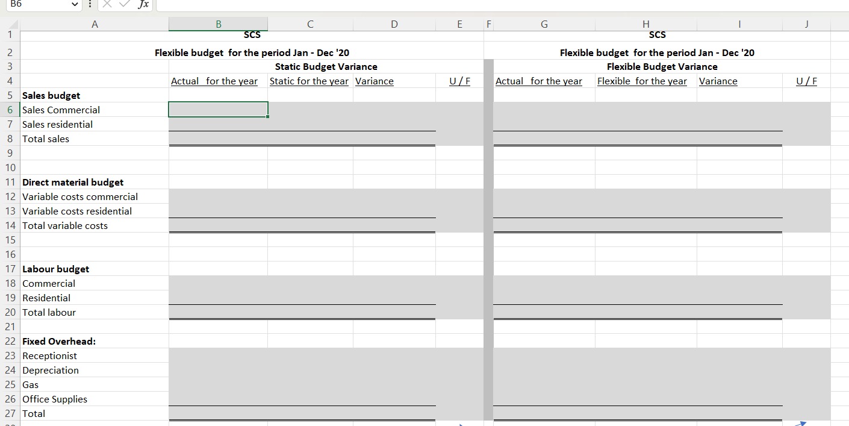The height and width of the screenshot is (426, 849).
Task: Click the vertical ellipsis beside the Name Box
Action: click(x=89, y=6)
